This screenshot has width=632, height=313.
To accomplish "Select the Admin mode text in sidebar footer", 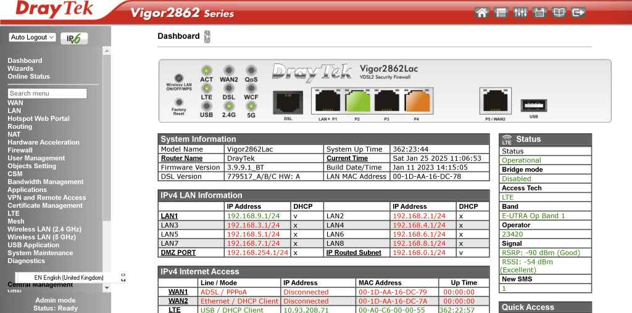I will point(55,300).
